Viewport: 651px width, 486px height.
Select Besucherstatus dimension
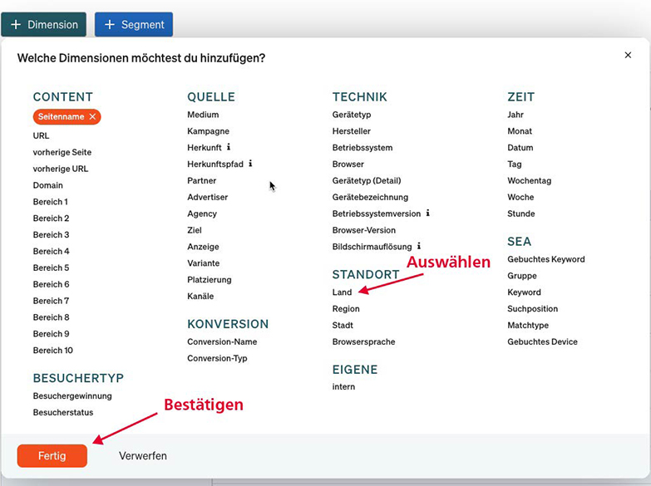point(63,413)
